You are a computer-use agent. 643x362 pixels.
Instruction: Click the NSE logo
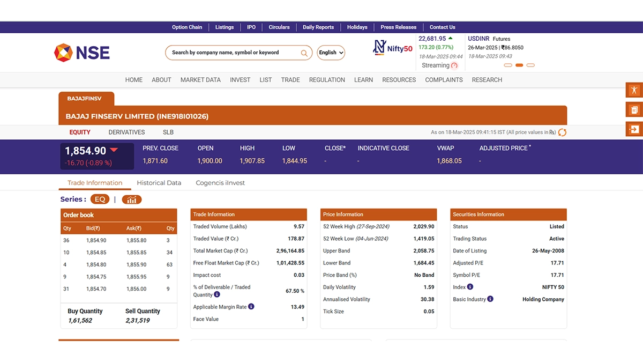tap(82, 53)
